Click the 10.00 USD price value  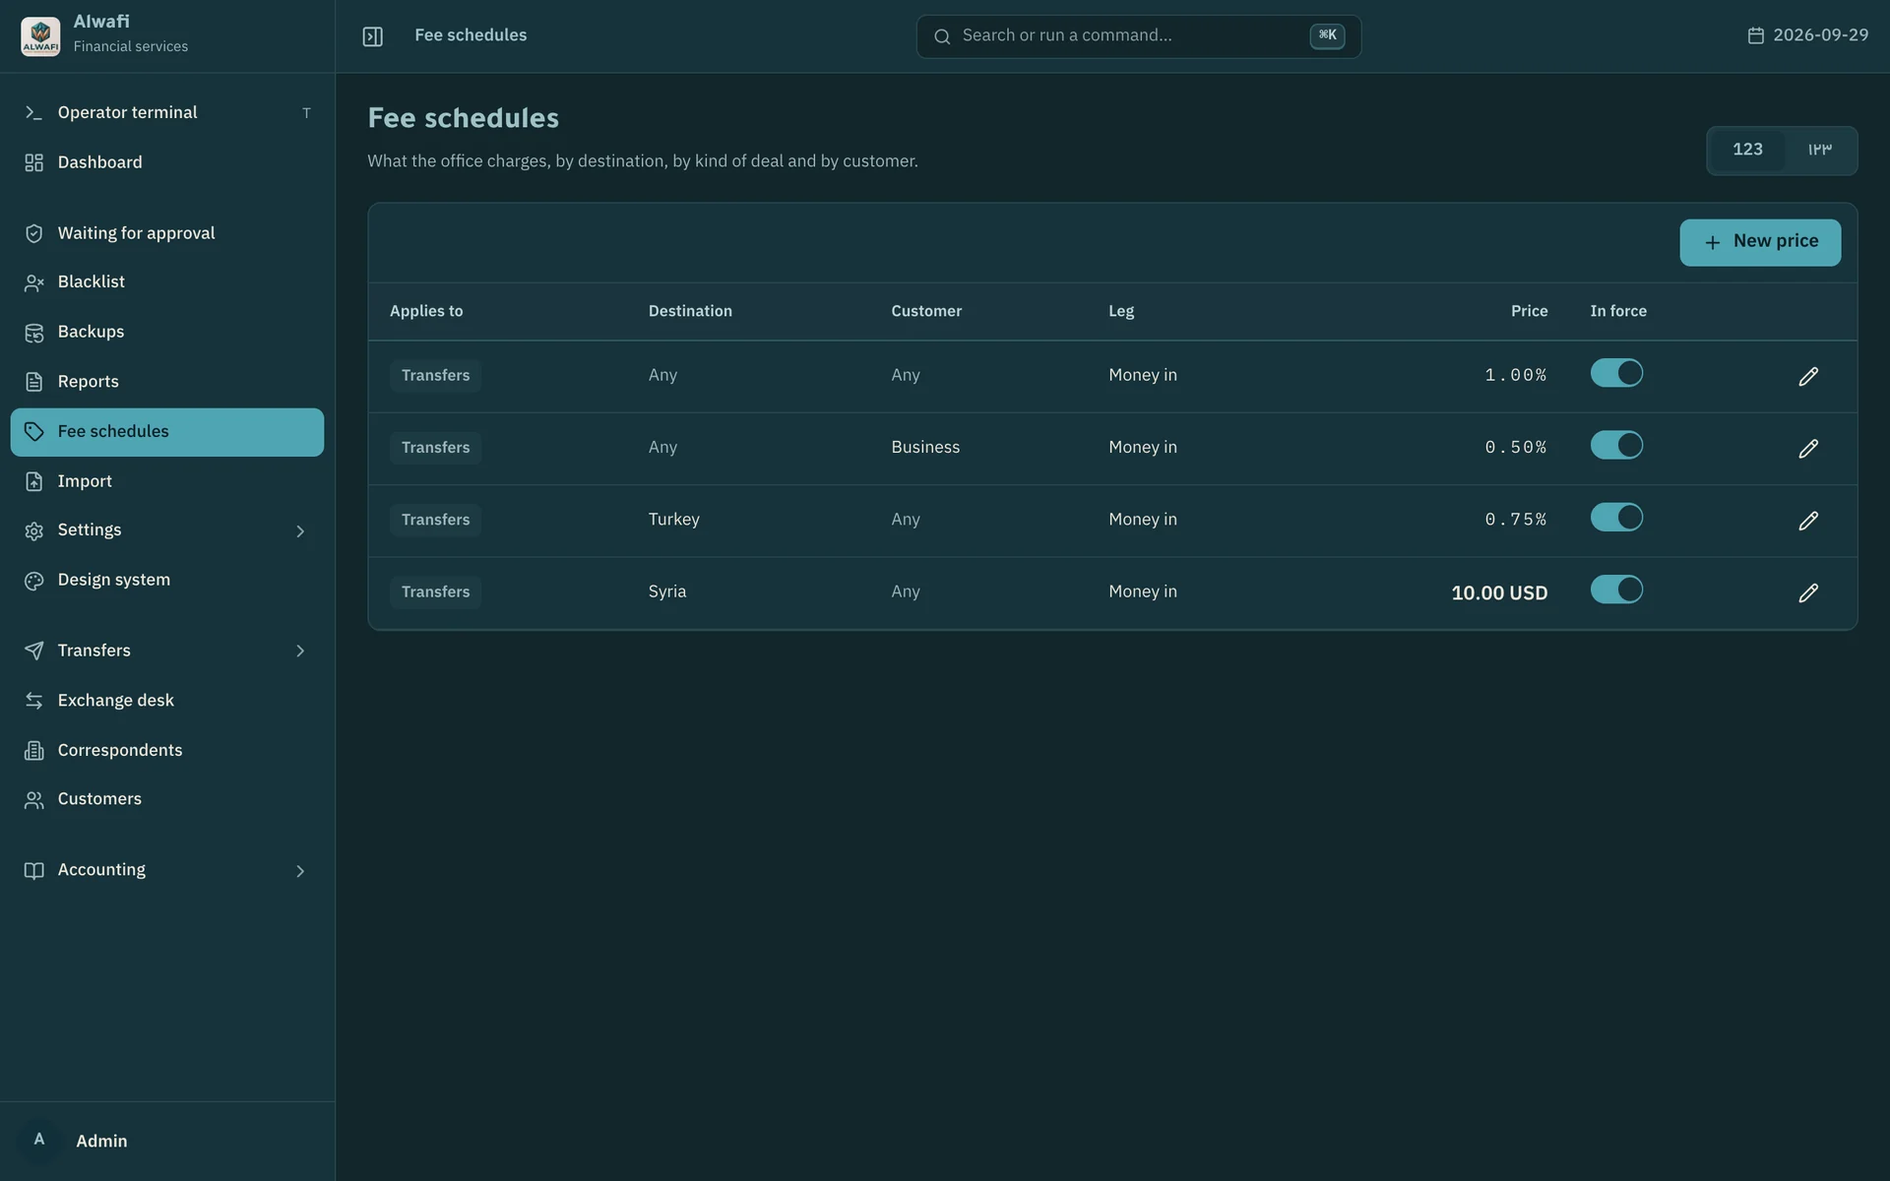[x=1499, y=593]
